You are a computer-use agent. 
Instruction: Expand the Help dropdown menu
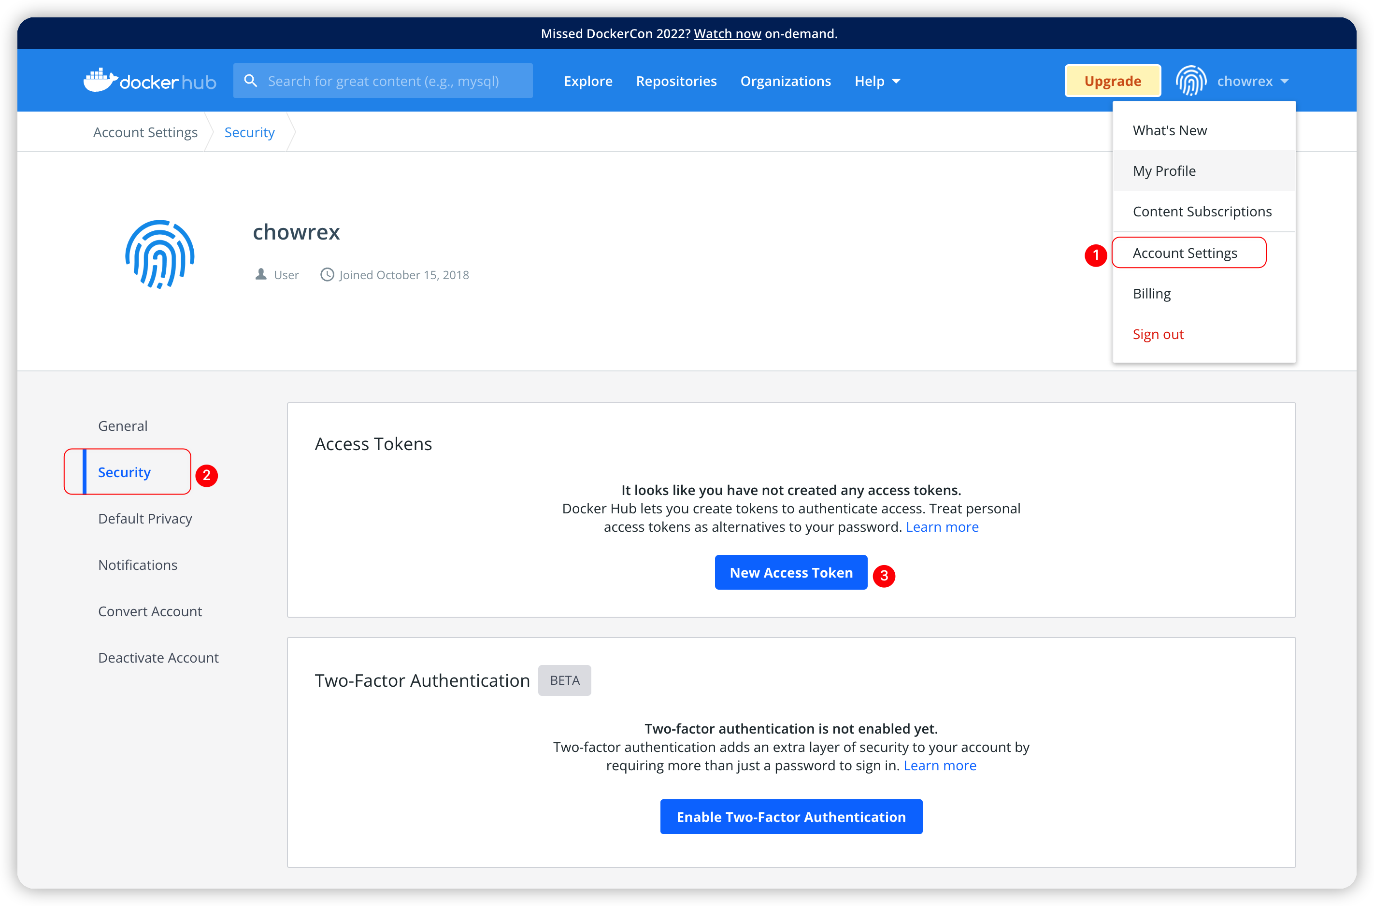click(x=877, y=81)
